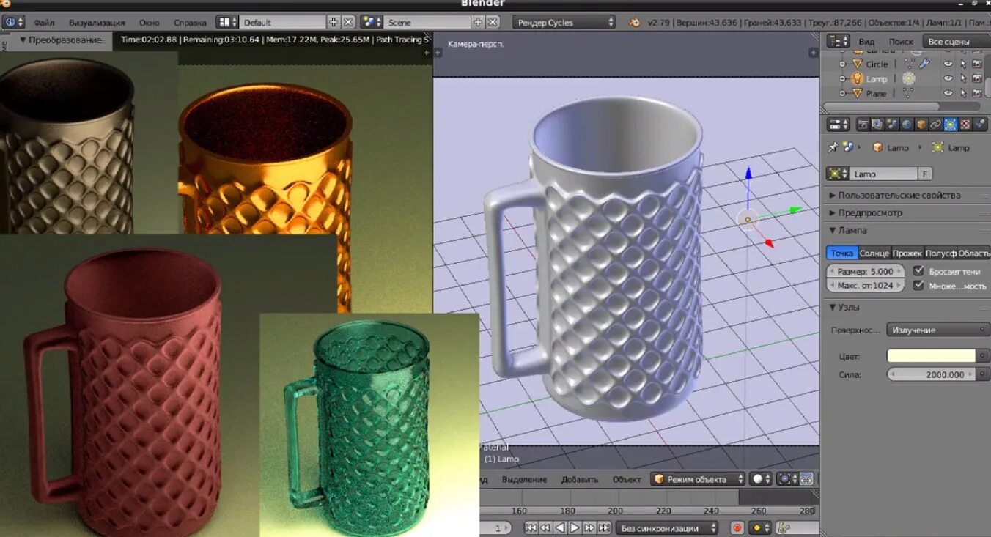Jump to the last frame
The height and width of the screenshot is (537, 991).
coord(604,528)
